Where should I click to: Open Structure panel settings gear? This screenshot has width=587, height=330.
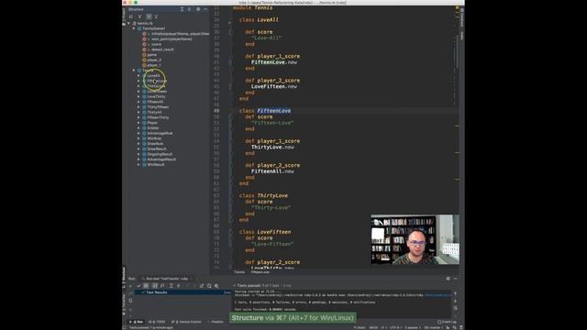click(x=198, y=9)
